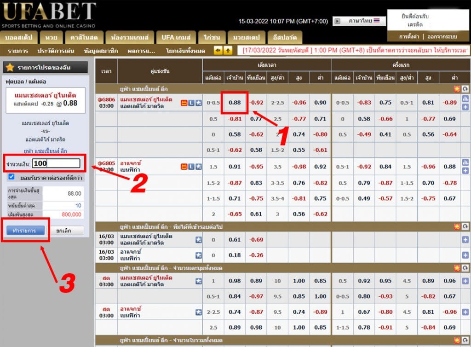The image size is (471, 347).
Task: Click the yellow left-arrow announcement button
Action: coord(218,51)
